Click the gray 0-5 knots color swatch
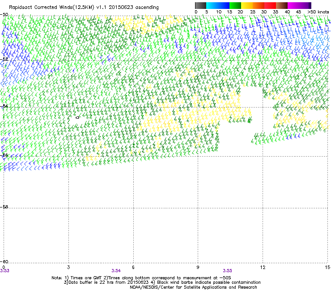331x290 pixels. click(200, 5)
